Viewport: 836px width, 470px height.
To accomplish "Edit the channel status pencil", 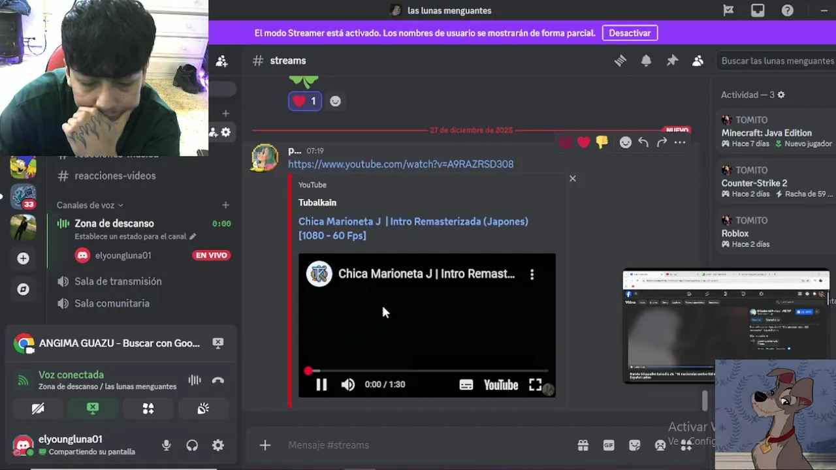I will tap(192, 236).
